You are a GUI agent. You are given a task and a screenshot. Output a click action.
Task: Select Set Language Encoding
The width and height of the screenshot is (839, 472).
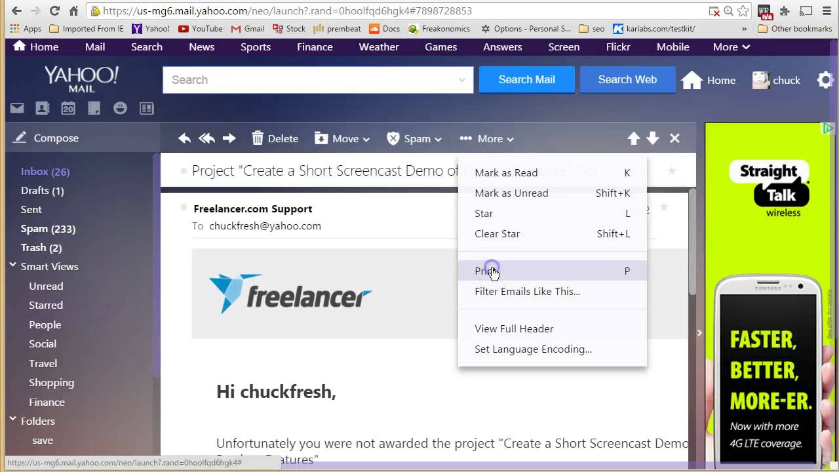[553, 349]
